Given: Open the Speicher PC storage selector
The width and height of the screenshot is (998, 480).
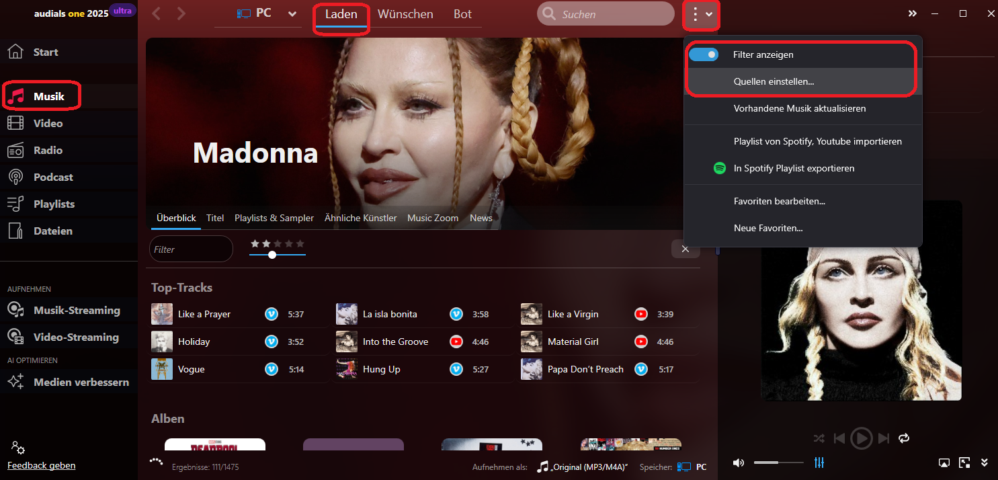Looking at the screenshot, I should [692, 467].
